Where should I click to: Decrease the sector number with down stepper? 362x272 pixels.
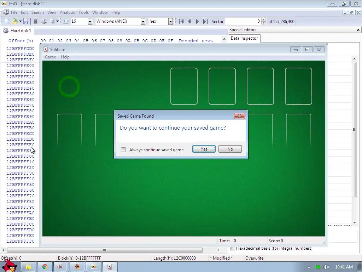coord(264,23)
